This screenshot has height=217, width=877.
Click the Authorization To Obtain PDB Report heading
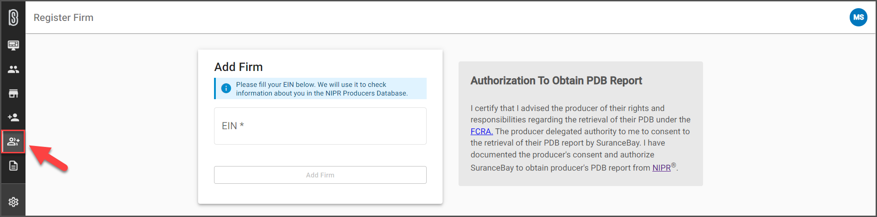556,81
